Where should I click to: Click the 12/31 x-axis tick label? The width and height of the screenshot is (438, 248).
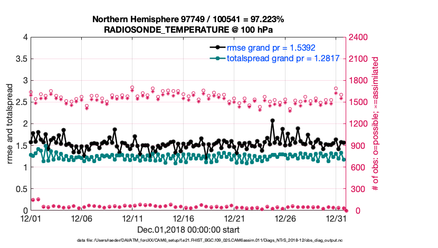coord(336,218)
